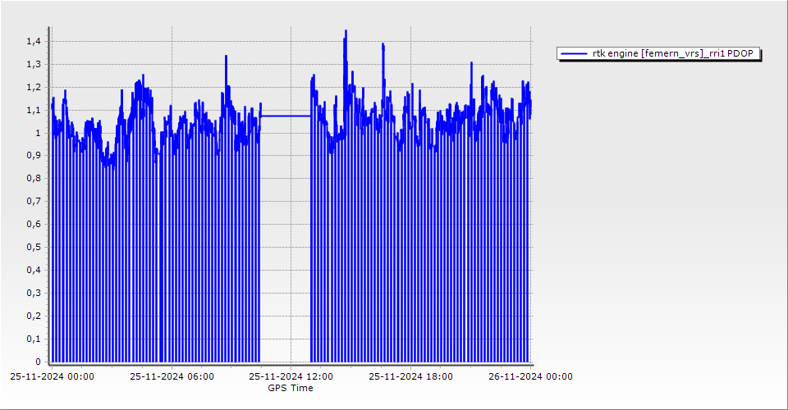Click the flat horizontal line spanning the data gap
The height and width of the screenshot is (410, 788).
click(286, 116)
